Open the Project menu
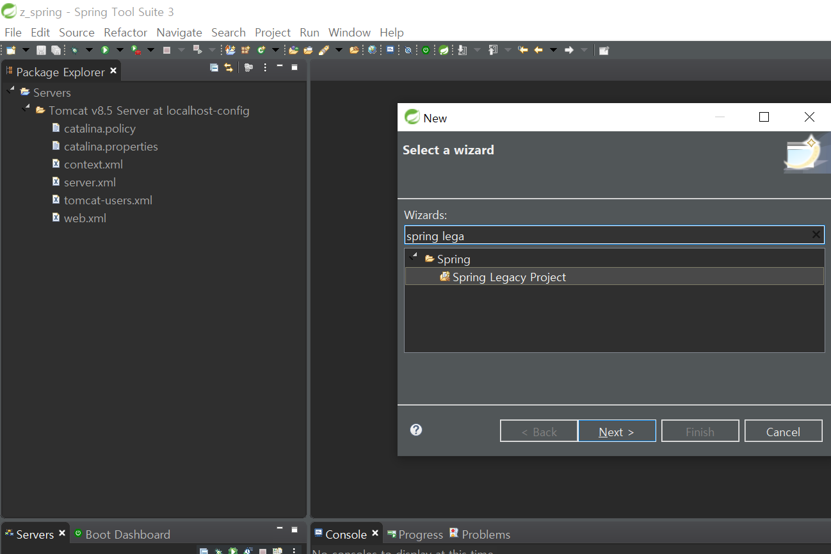 (x=273, y=32)
